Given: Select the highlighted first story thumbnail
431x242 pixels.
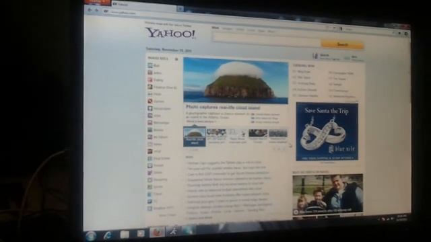Looking at the screenshot, I should 195,136.
